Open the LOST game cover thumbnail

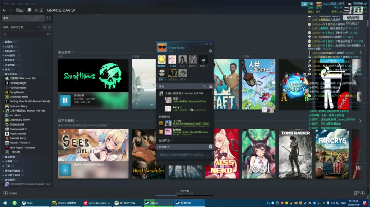click(258, 154)
